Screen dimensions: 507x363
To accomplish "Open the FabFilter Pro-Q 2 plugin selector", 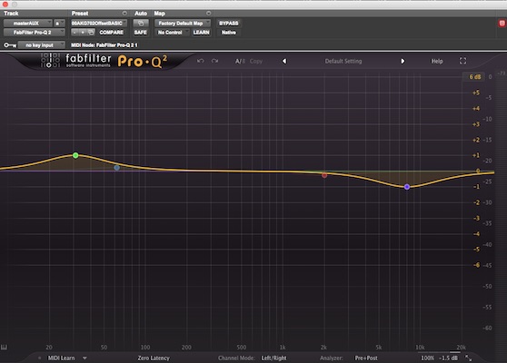I will (34, 33).
